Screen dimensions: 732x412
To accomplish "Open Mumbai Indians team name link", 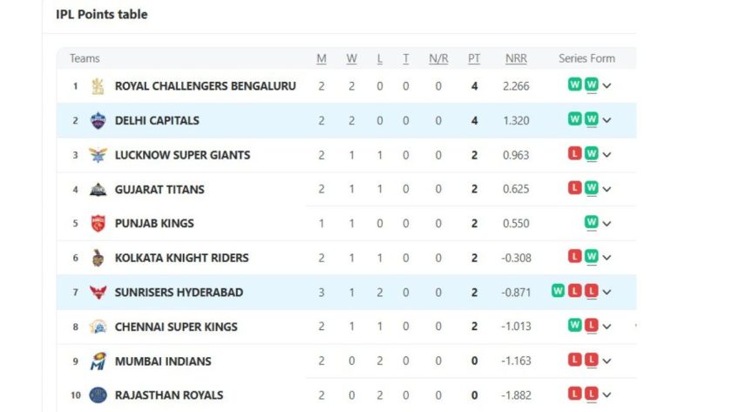I will click(x=163, y=361).
